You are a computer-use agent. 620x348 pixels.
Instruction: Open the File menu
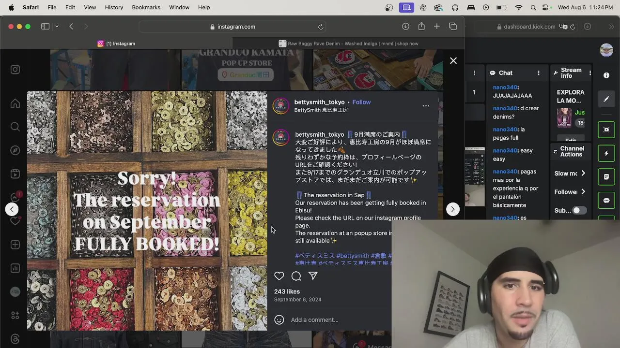pyautogui.click(x=52, y=7)
